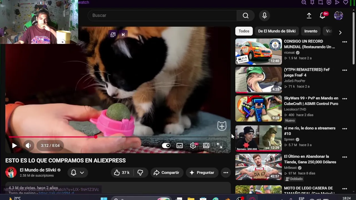This screenshot has width=356, height=200.
Task: Turn on subtitles in the player
Action: (x=180, y=146)
